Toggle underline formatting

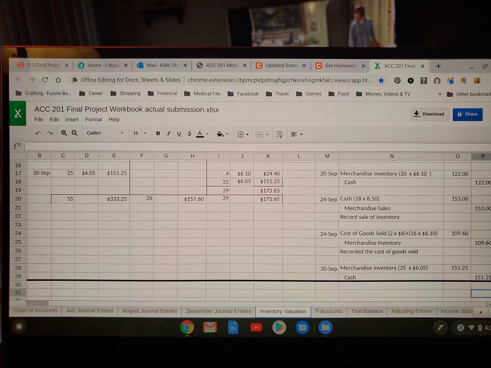pyautogui.click(x=179, y=133)
